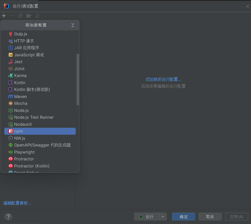251x224 pixels.
Task: Click the sort alphabetically toolbar icon
Action: click(37, 16)
